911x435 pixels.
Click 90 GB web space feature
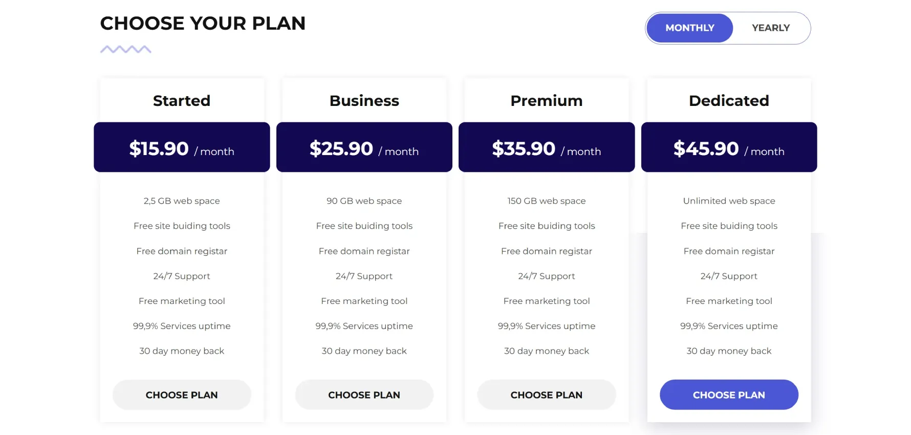364,201
